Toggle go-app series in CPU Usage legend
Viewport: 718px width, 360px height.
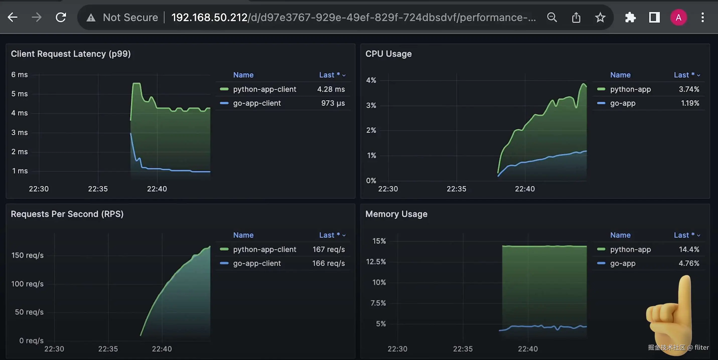623,103
